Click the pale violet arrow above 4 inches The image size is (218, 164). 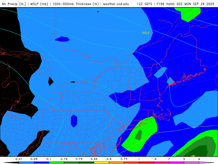pyautogui.click(x=207, y=163)
